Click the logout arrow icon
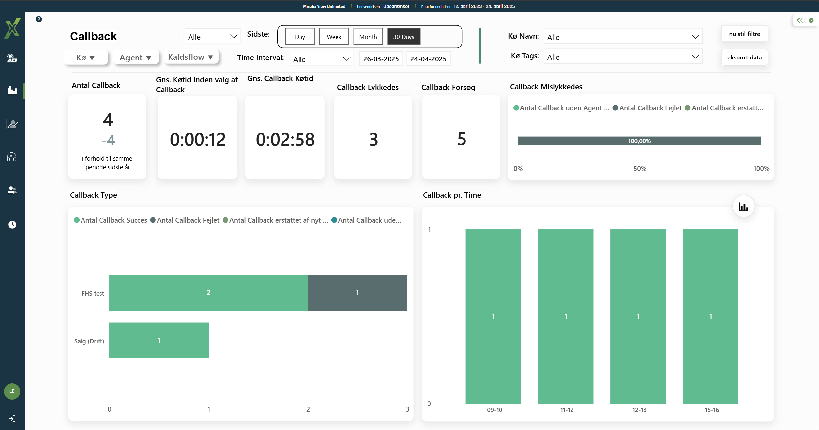This screenshot has width=819, height=430. pyautogui.click(x=12, y=419)
